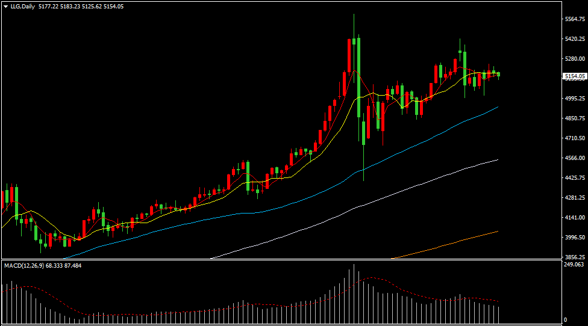Select the OHLC values 5177.22 5183.23 5125.62 5154.05
Viewport: 588px width, 326px height.
click(x=81, y=7)
